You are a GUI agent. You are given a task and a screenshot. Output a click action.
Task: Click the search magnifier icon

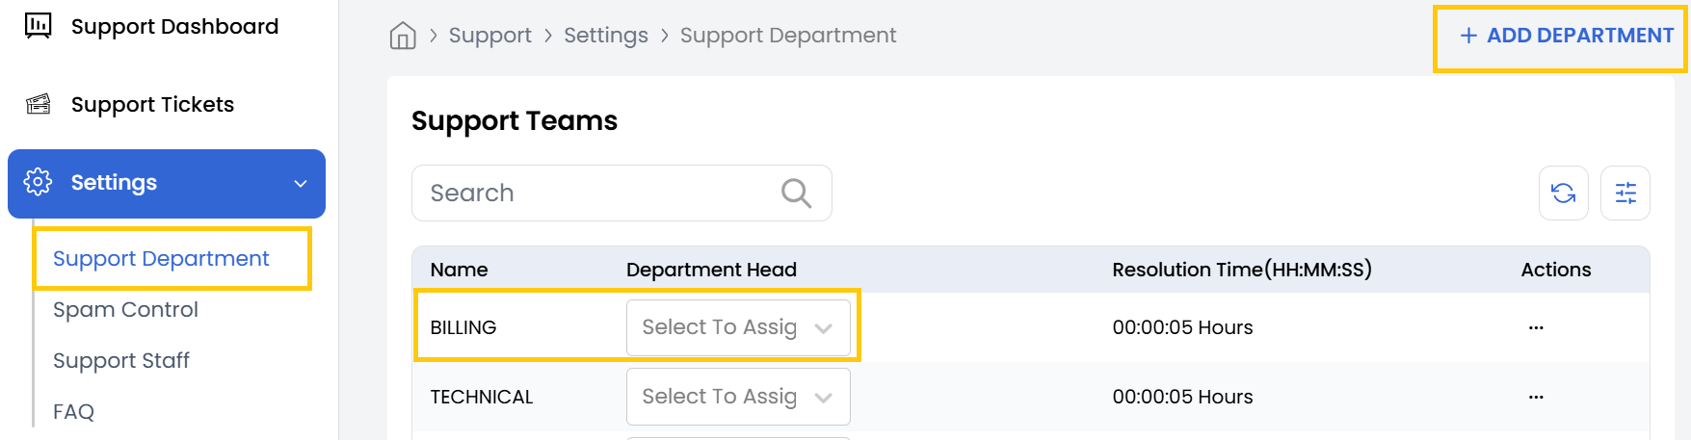pyautogui.click(x=796, y=194)
